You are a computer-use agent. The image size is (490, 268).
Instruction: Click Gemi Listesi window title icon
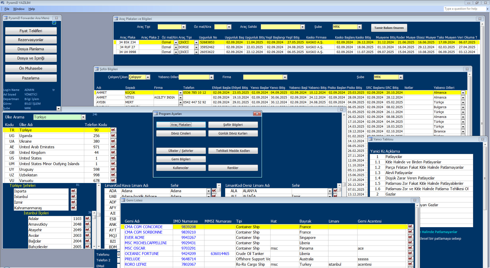[123, 200]
